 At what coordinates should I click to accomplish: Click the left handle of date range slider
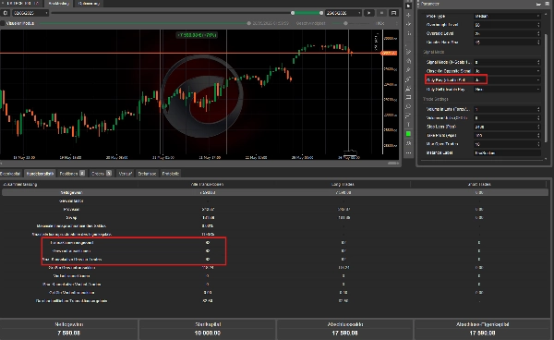(293, 13)
